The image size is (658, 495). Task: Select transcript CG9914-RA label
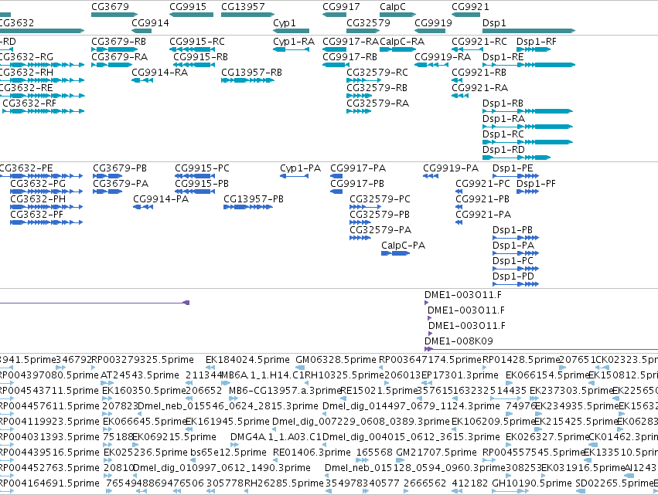pos(159,73)
